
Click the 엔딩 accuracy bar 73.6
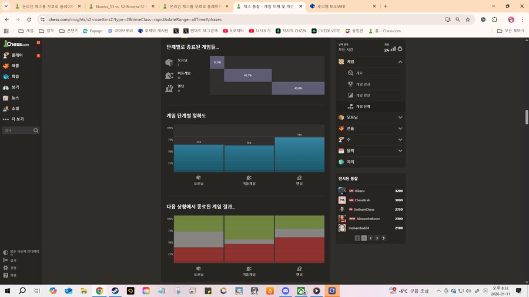[x=300, y=154]
